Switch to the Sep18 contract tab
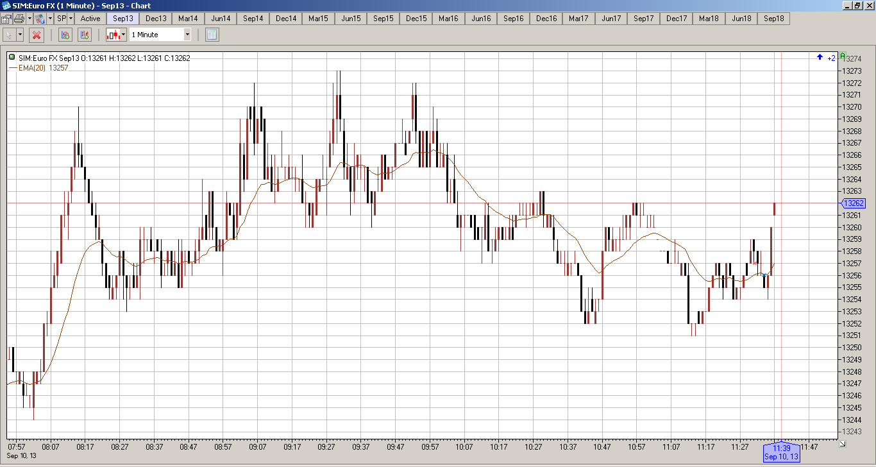The image size is (876, 467). pos(774,19)
